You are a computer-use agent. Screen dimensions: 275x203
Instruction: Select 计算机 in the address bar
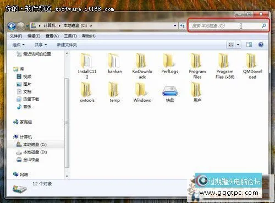click(50, 25)
